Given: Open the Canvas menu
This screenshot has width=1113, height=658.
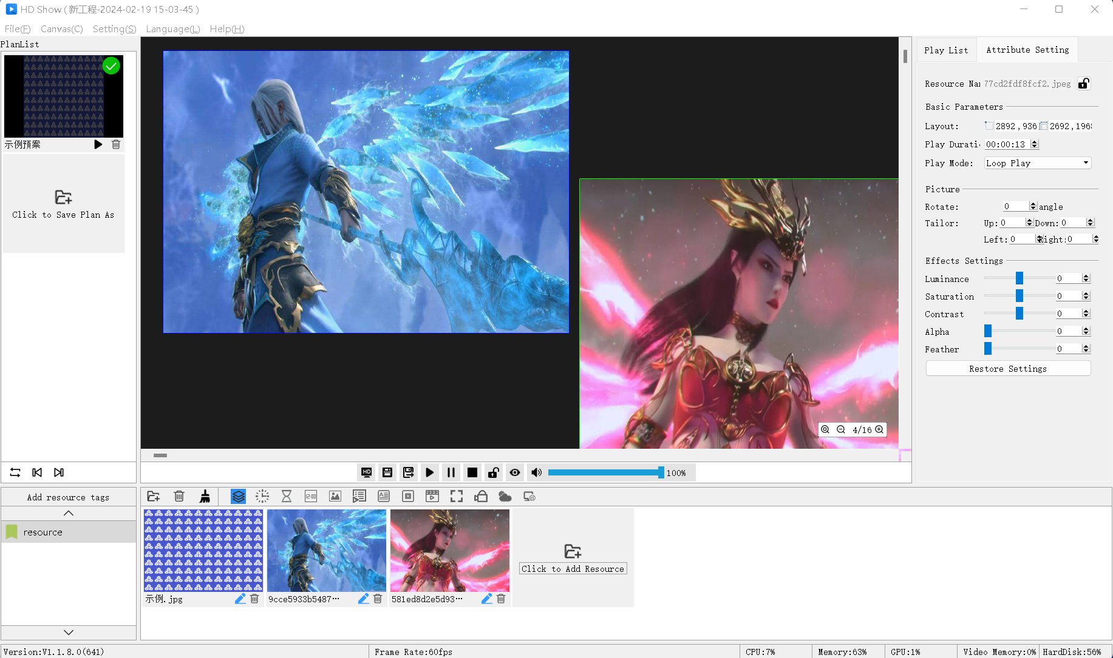Looking at the screenshot, I should pos(61,29).
